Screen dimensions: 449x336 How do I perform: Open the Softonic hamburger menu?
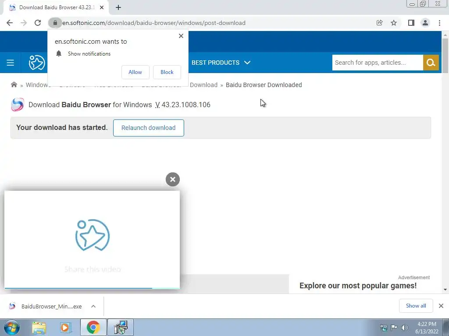[11, 63]
